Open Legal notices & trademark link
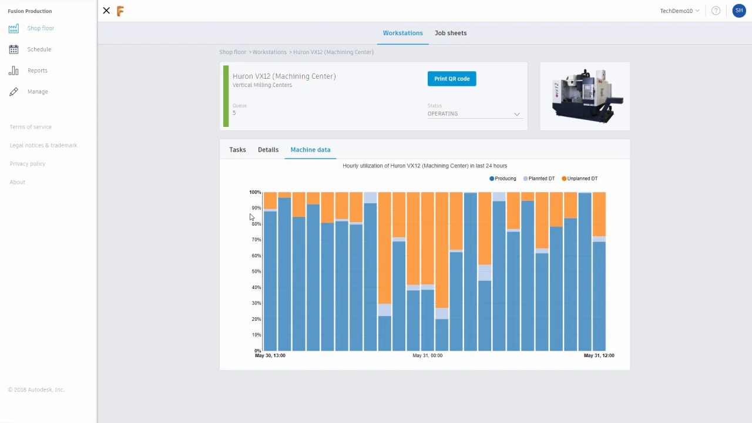This screenshot has height=423, width=752. tap(43, 145)
